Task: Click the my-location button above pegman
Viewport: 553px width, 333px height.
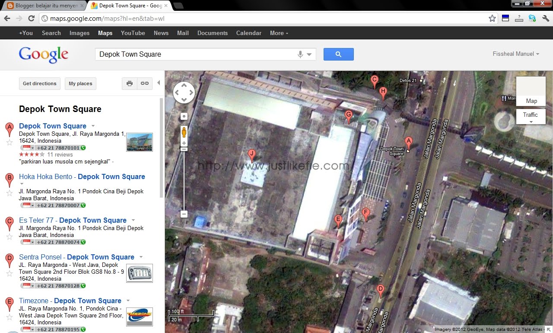Action: pyautogui.click(x=184, y=116)
